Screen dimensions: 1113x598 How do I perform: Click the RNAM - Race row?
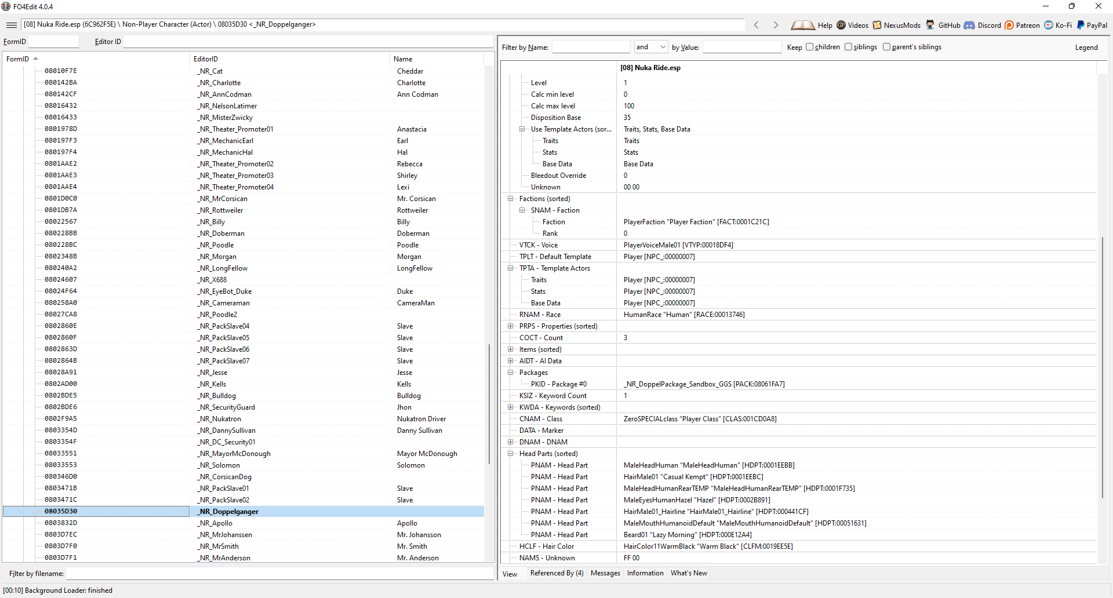[x=799, y=315]
